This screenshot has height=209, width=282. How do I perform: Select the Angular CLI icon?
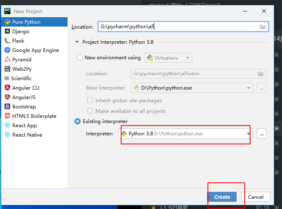7,88
